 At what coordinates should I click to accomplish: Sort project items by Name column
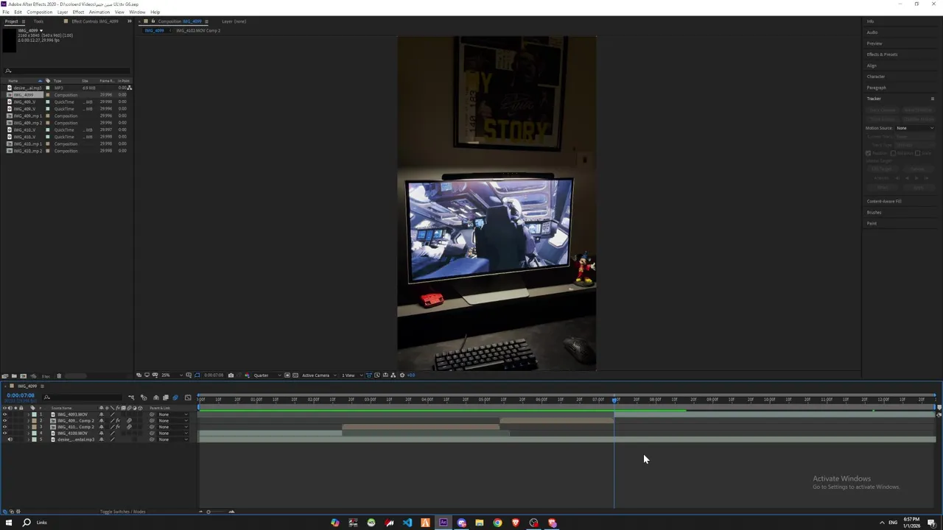coord(13,80)
